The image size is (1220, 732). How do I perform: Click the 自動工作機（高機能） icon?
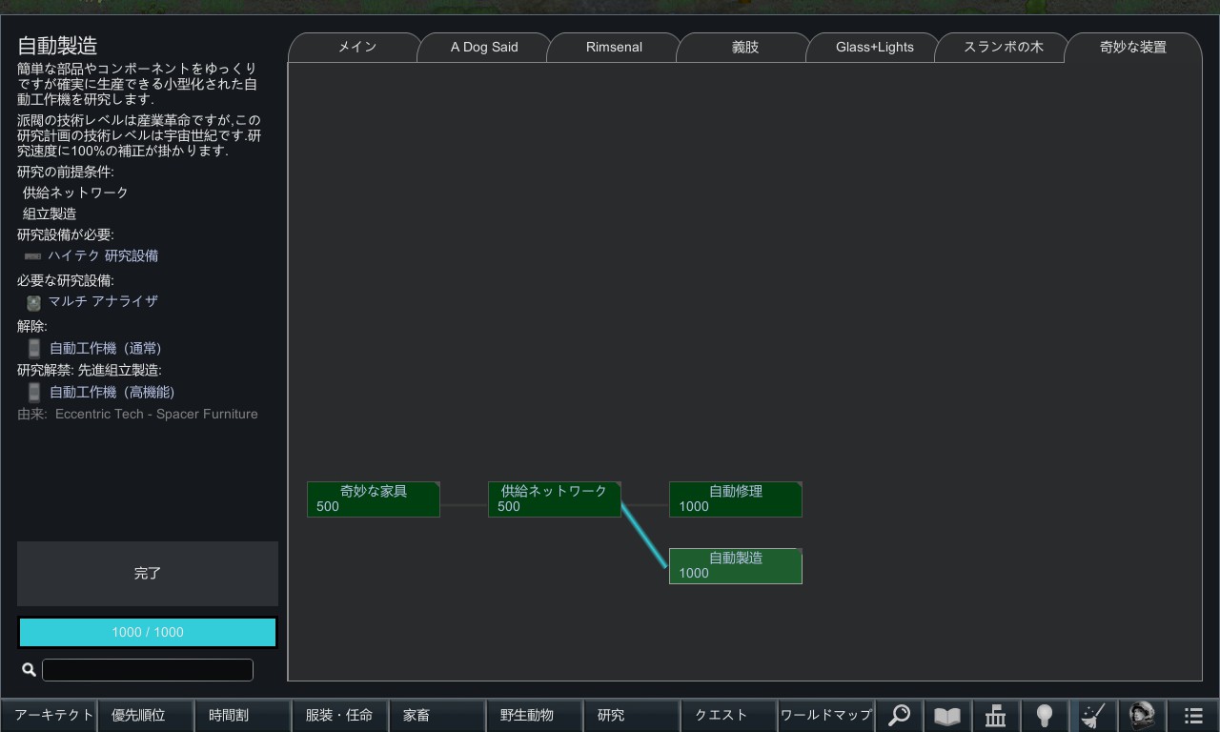(34, 392)
